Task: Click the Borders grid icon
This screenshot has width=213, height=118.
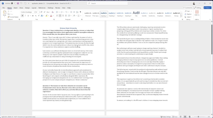Action: pos(78,16)
